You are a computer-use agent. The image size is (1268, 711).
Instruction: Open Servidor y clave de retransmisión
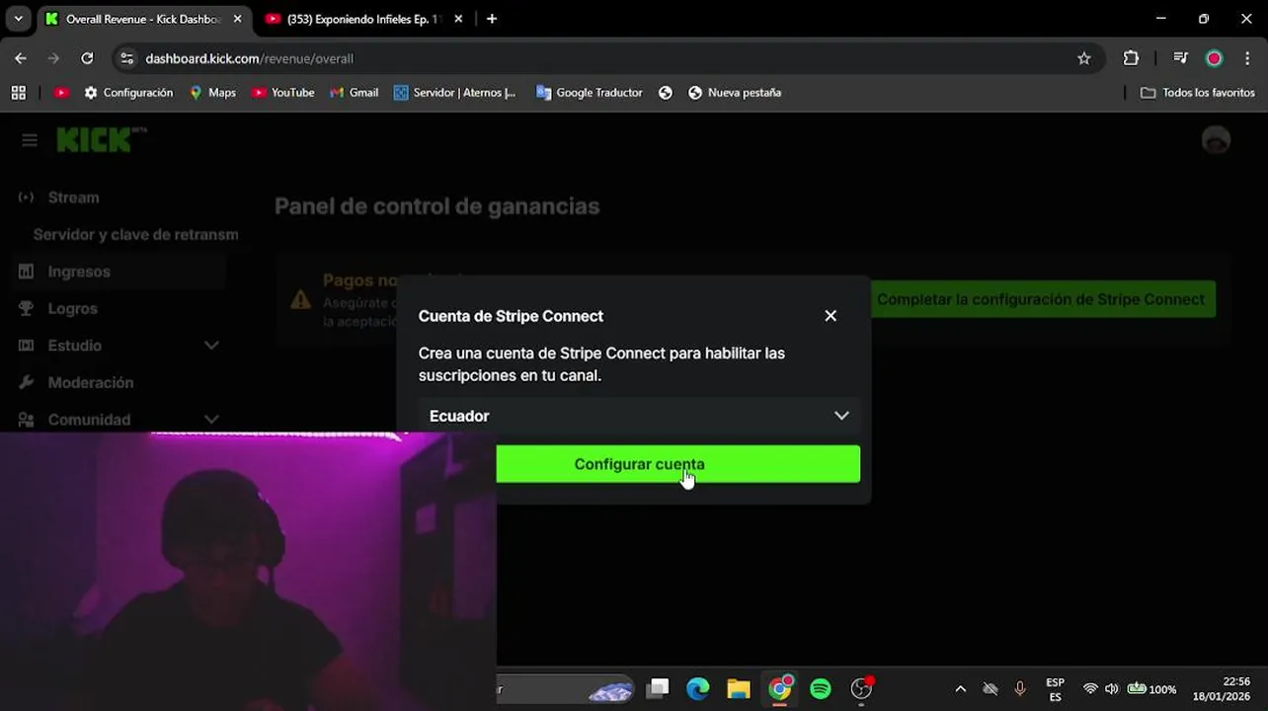(x=135, y=234)
